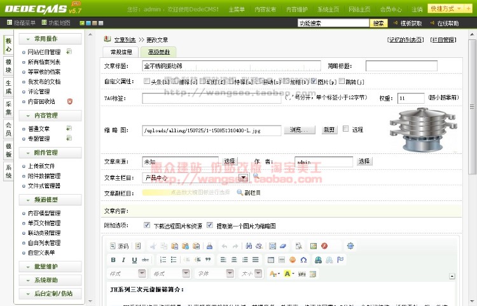477x306 pixels.
Task: Uncheck 提取第一个图片为缩略图 option
Action: [x=210, y=225]
